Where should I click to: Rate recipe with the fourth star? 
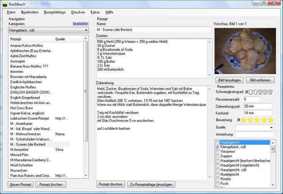[264, 120]
